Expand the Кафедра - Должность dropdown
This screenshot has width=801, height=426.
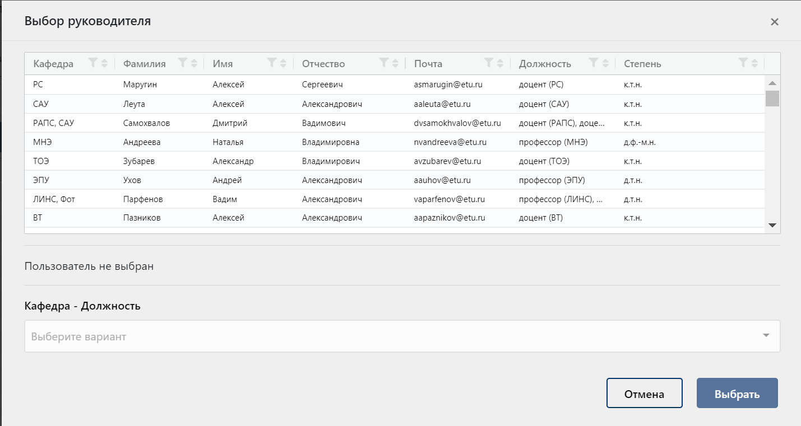[402, 336]
